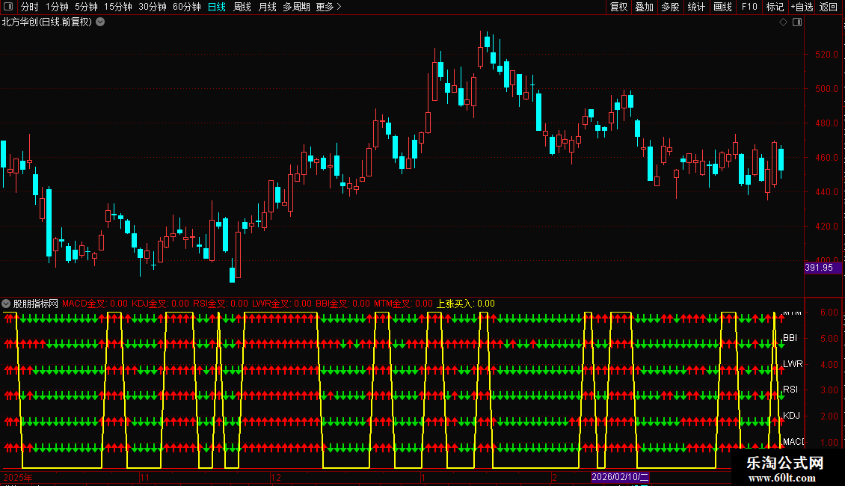Select the 30分钟 period tab
Viewport: 845px width, 486px height.
pyautogui.click(x=153, y=7)
